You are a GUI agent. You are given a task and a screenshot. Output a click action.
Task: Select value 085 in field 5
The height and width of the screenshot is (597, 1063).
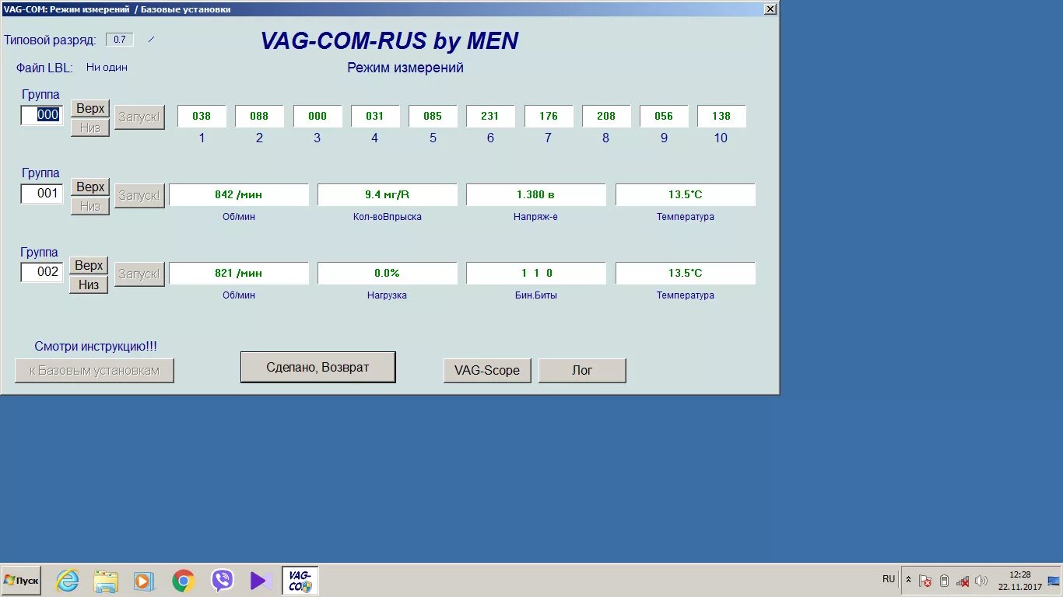[433, 116]
